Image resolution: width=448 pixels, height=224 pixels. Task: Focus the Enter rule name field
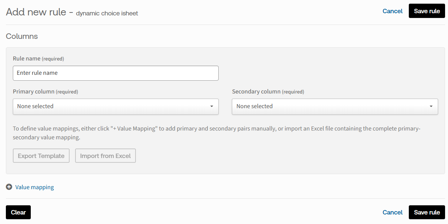116,73
